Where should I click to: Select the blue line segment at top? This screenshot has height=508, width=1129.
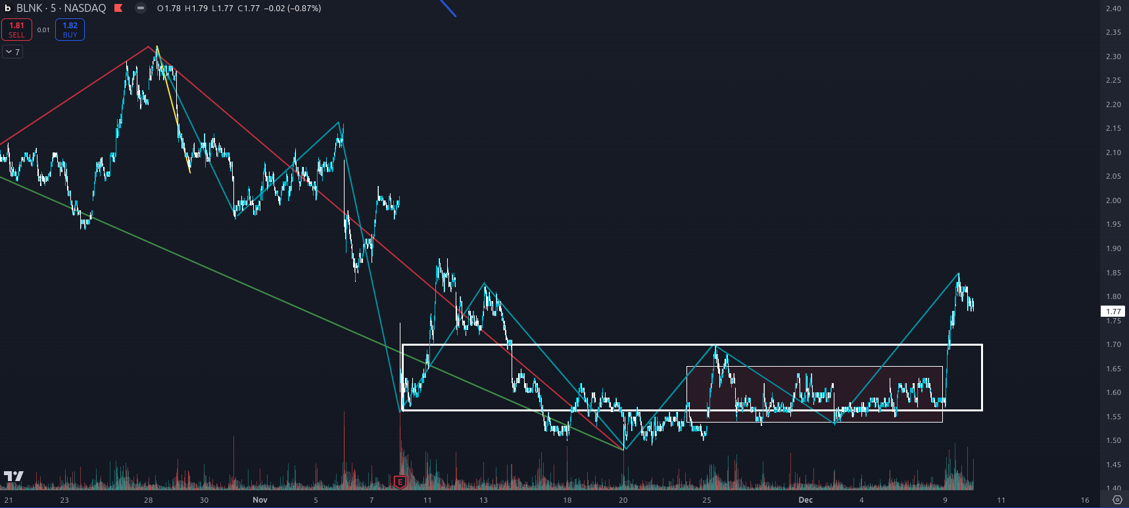pyautogui.click(x=448, y=9)
